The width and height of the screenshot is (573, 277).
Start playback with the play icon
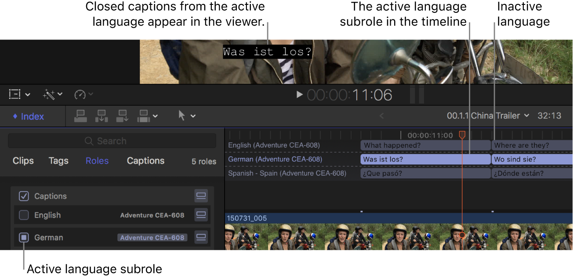pos(300,95)
